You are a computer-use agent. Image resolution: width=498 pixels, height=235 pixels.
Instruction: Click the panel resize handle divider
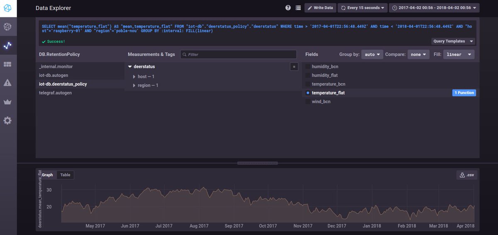(x=257, y=163)
